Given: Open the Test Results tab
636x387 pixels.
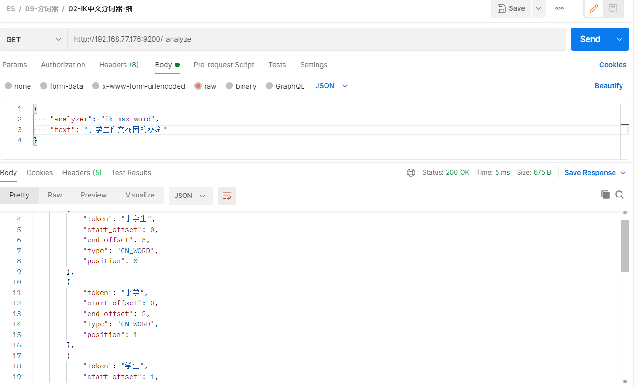Looking at the screenshot, I should 131,173.
